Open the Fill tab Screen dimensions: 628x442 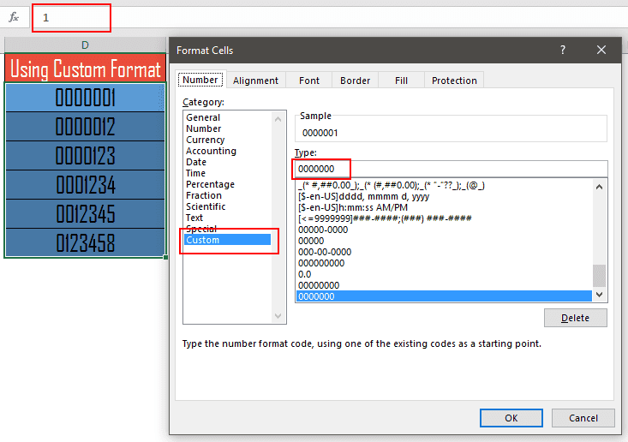click(401, 81)
